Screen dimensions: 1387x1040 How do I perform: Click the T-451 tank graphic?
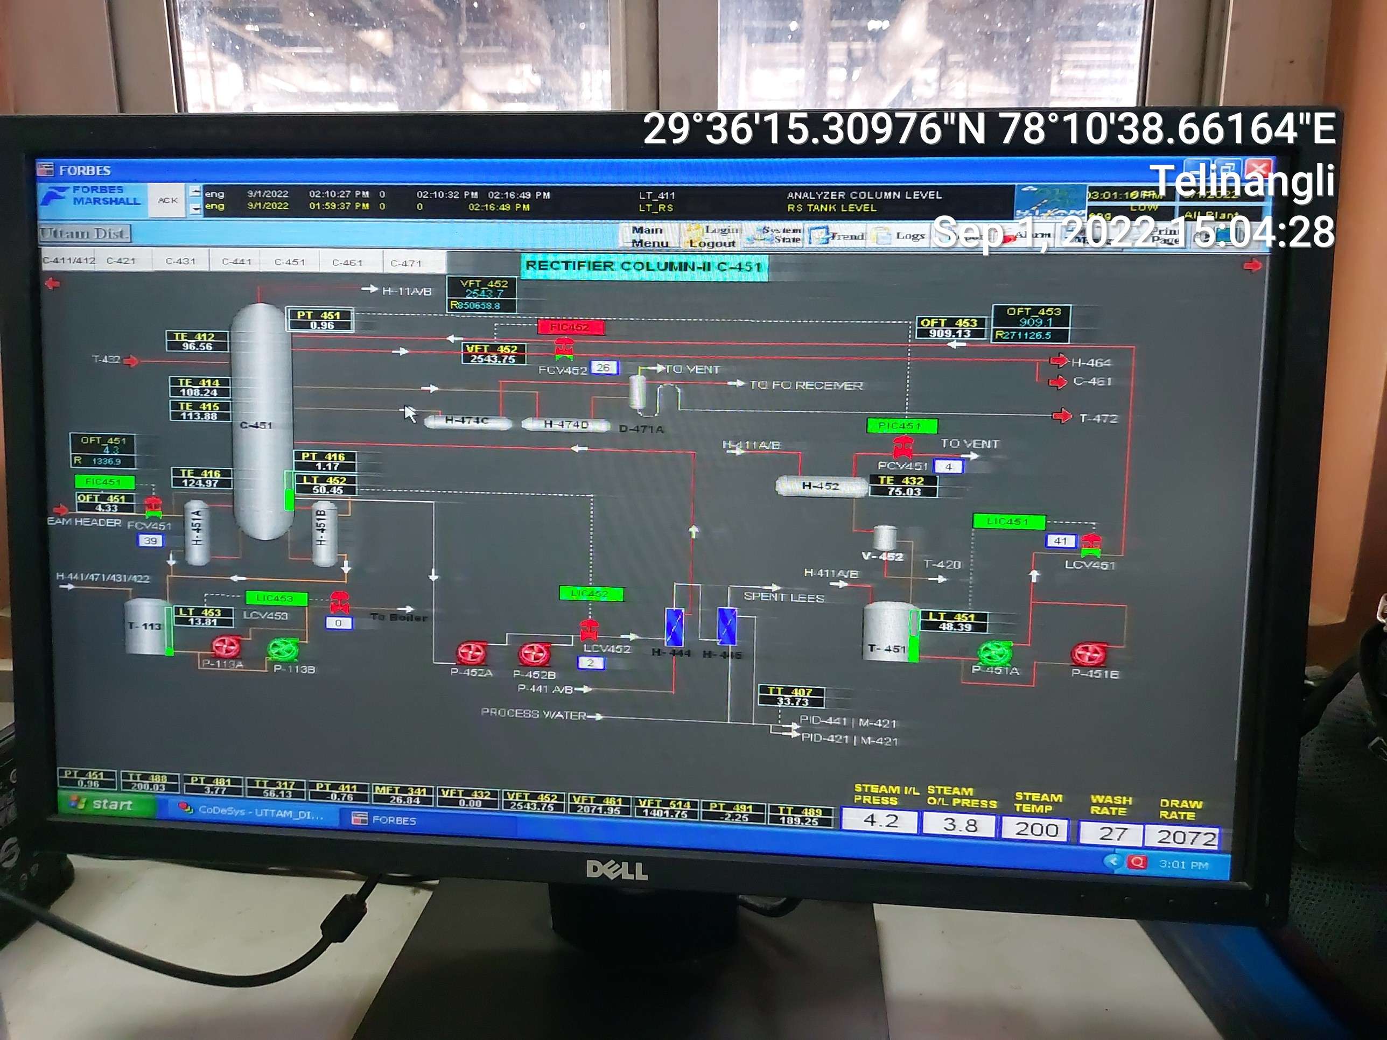[x=888, y=631]
